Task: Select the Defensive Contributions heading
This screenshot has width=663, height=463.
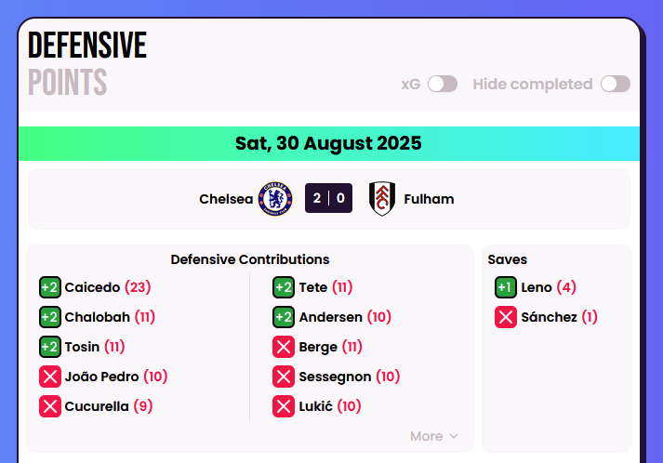Action: 250,259
